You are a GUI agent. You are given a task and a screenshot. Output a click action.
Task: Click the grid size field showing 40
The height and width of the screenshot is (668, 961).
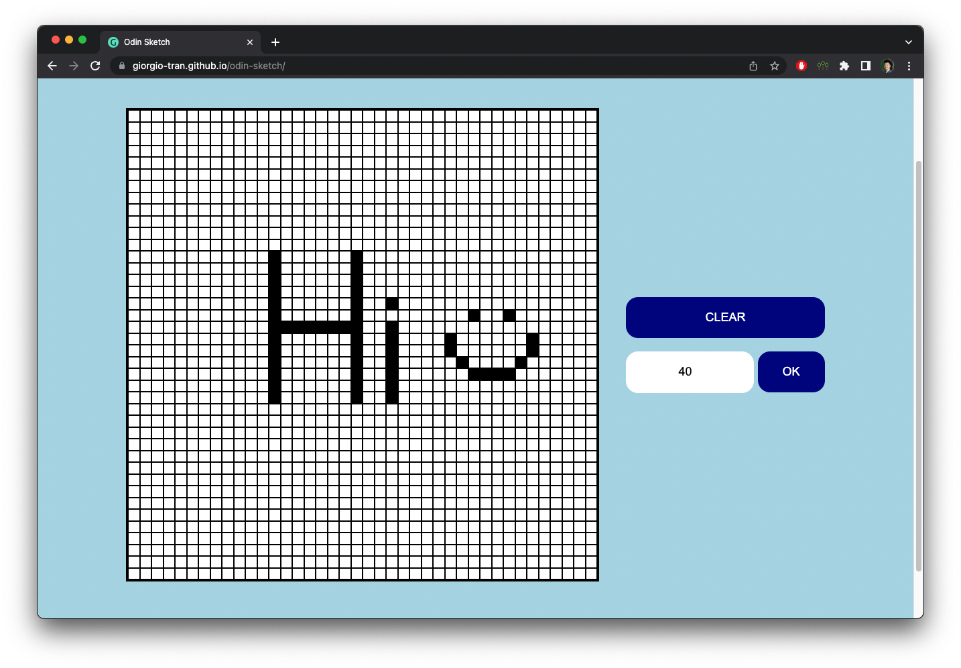click(x=690, y=372)
